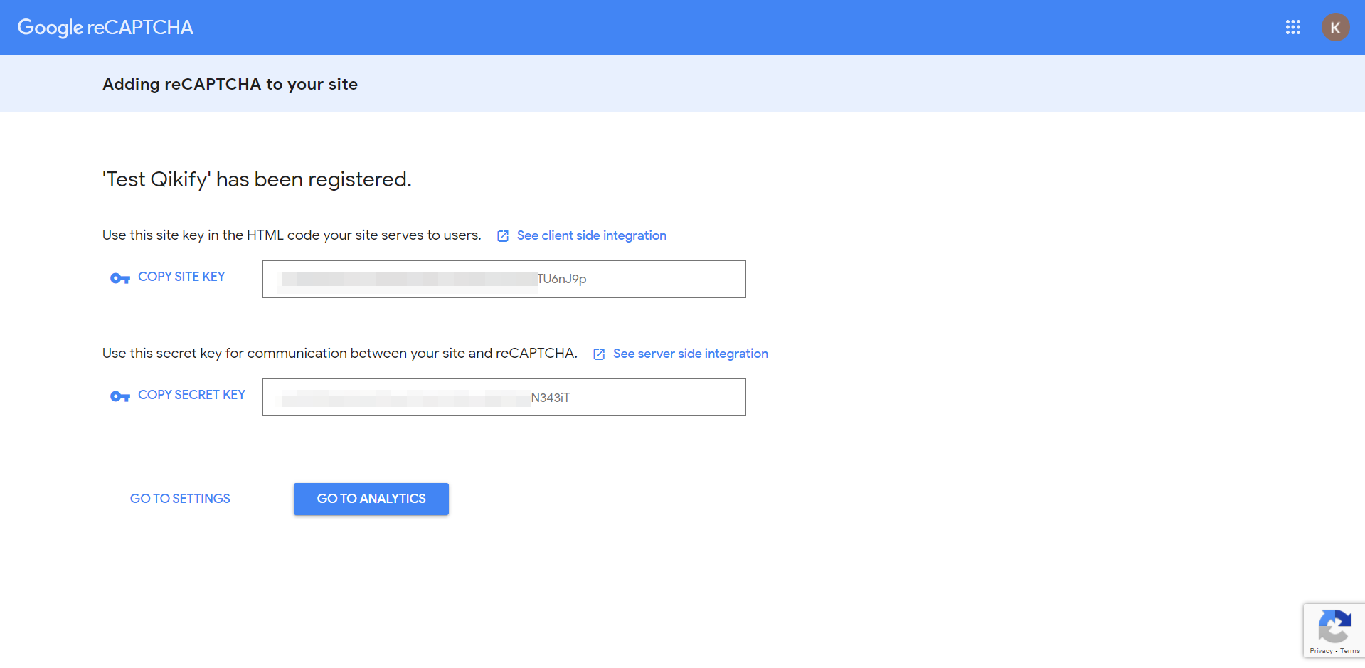Copy the secret key
The height and width of the screenshot is (668, 1365).
coord(191,395)
